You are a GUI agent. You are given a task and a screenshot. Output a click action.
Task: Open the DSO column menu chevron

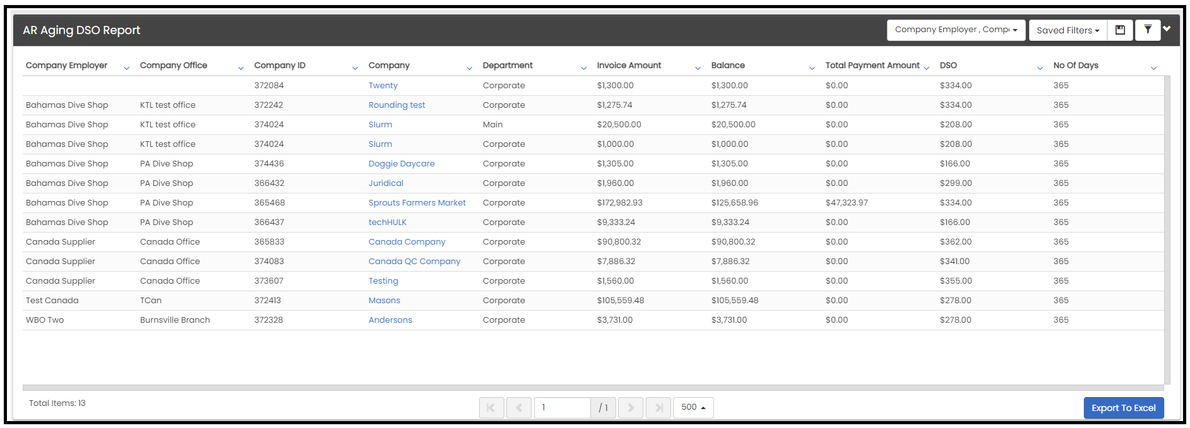point(1040,68)
